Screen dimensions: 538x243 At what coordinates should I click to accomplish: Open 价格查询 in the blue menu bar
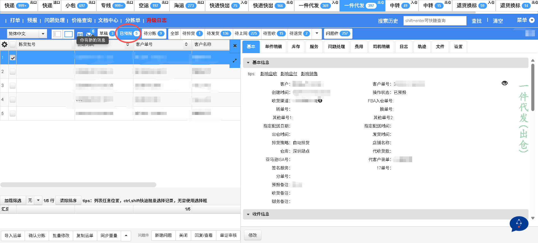tap(82, 20)
